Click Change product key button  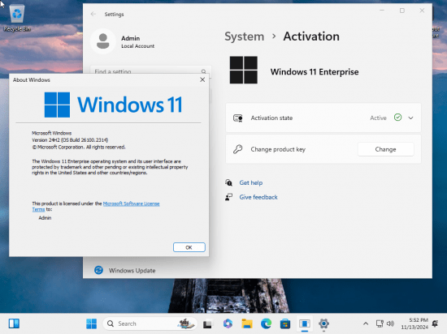[385, 149]
